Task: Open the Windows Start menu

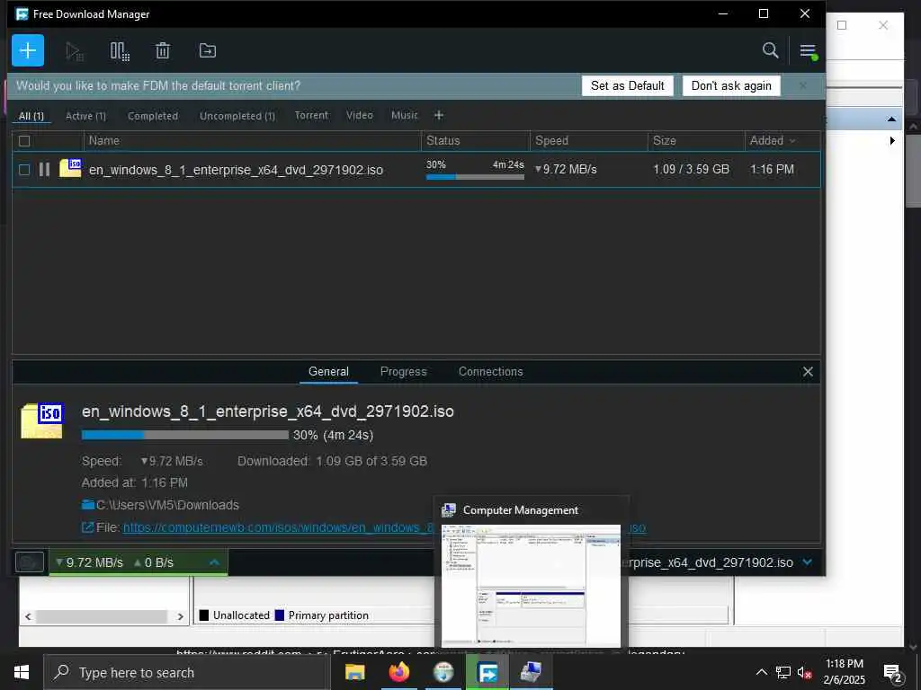Action: (x=22, y=672)
